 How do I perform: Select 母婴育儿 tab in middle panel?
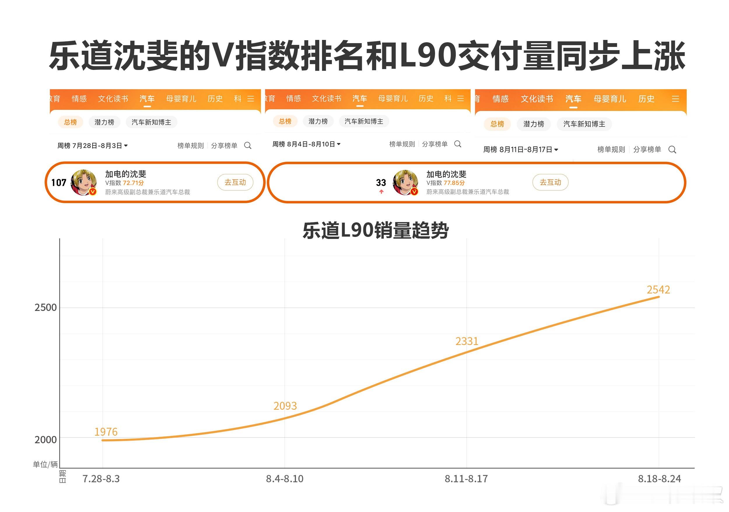[x=393, y=98]
